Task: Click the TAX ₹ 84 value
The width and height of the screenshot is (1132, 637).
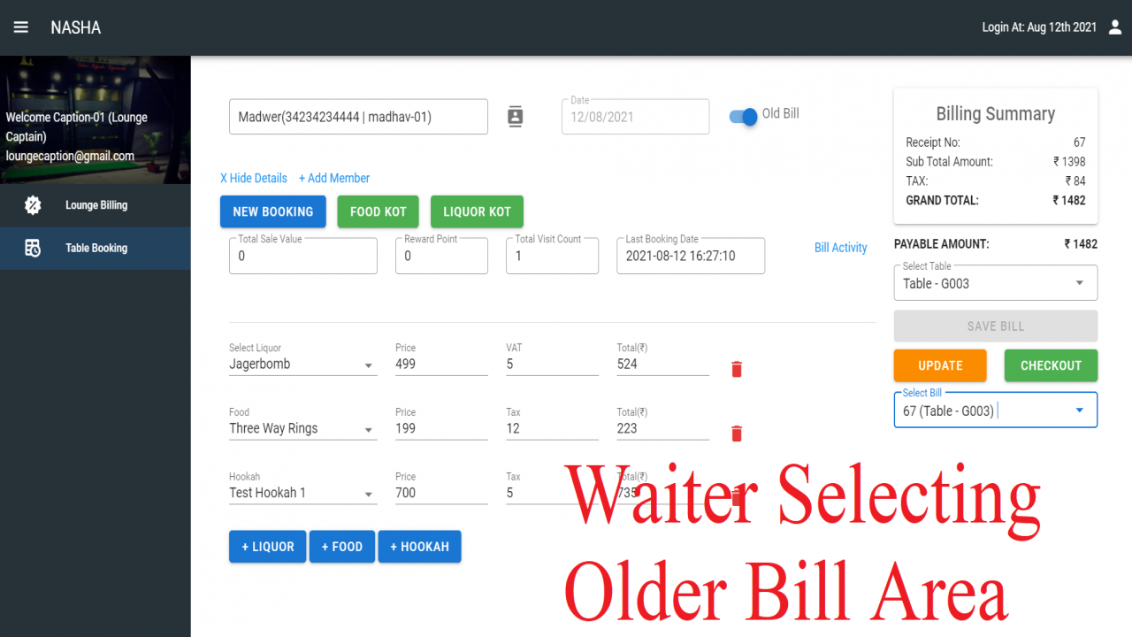Action: tap(1075, 181)
